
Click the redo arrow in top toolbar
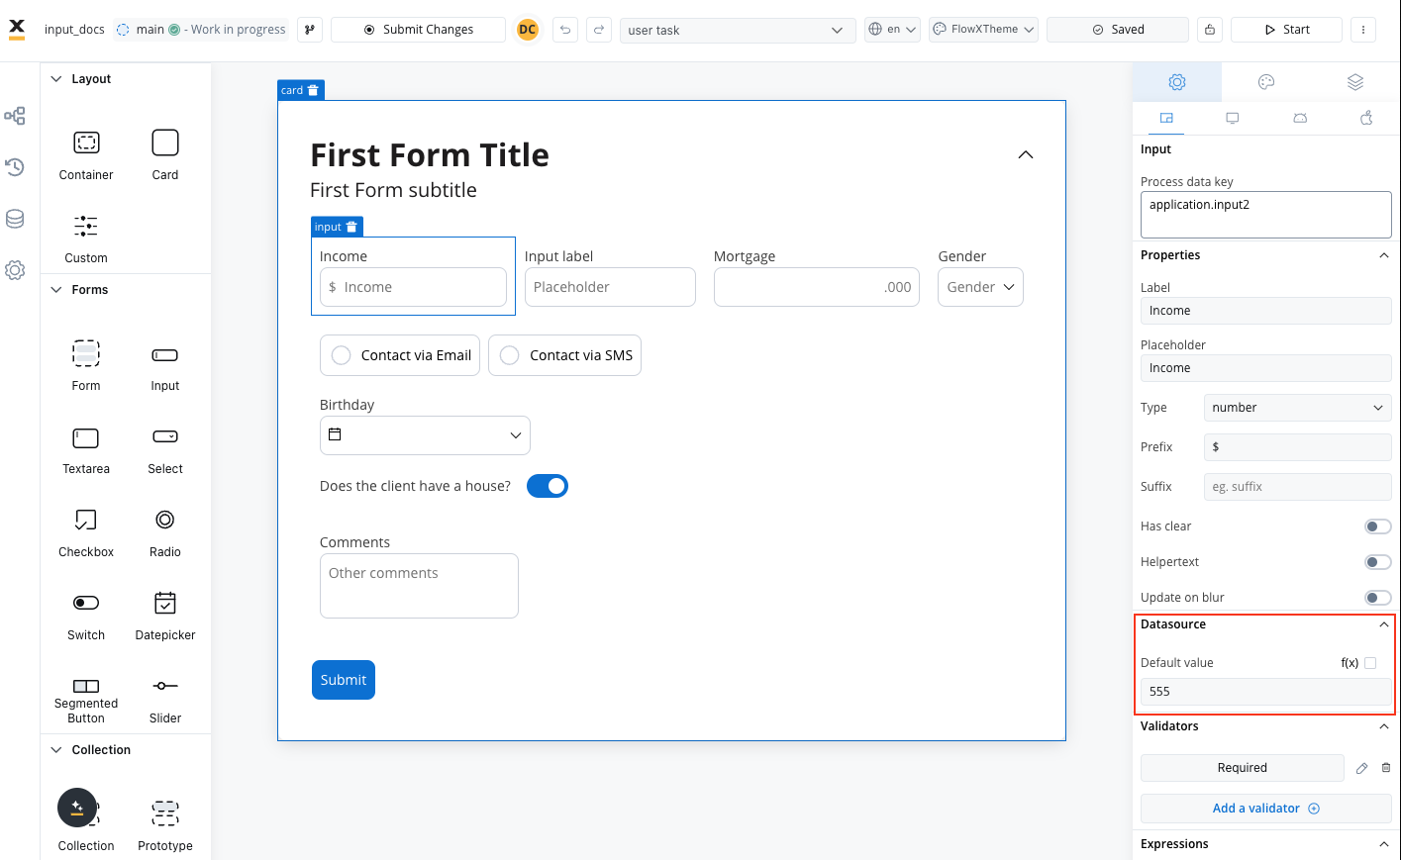click(599, 30)
